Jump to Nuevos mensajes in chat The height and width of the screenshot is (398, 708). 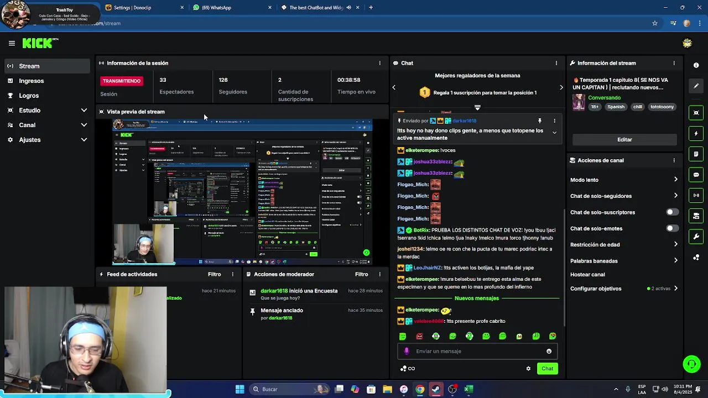pyautogui.click(x=476, y=298)
